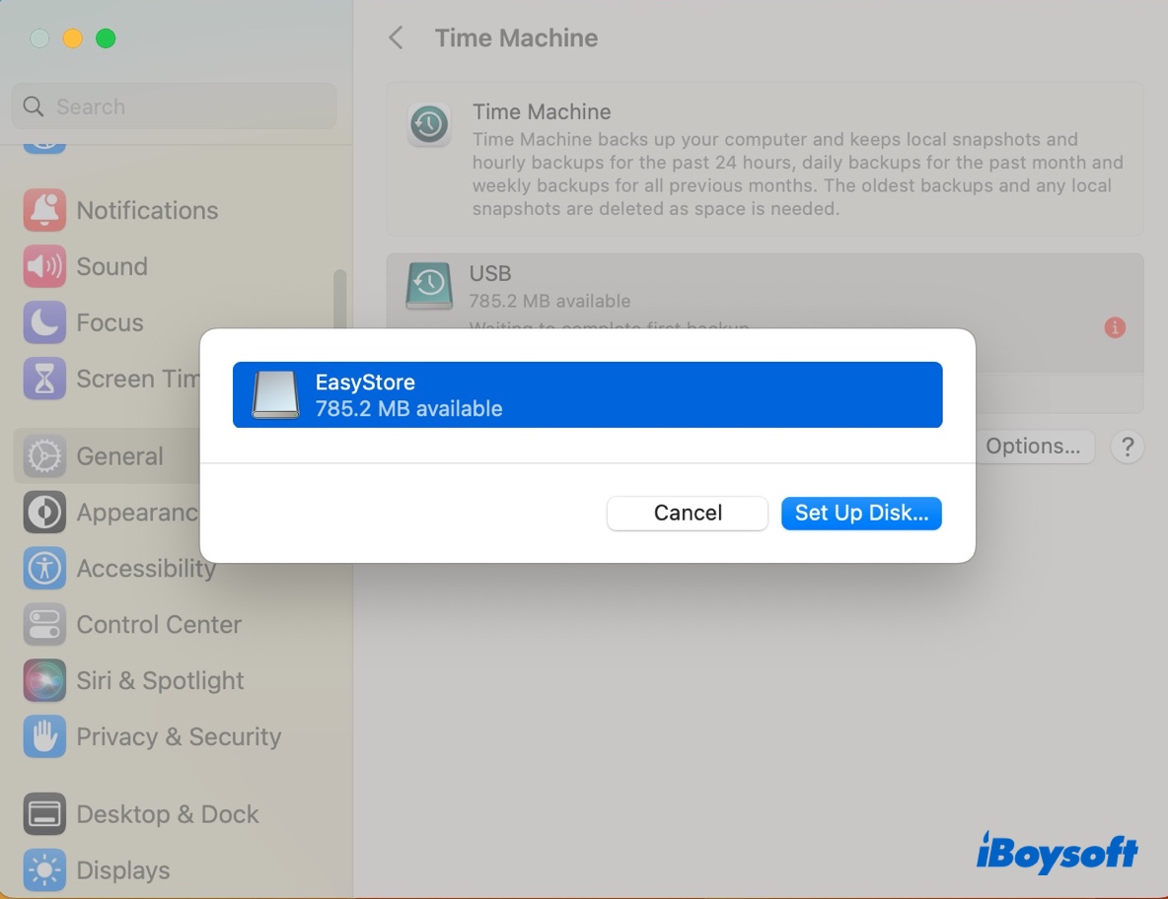Viewport: 1168px width, 899px height.
Task: Click inside the Search field
Action: click(174, 106)
